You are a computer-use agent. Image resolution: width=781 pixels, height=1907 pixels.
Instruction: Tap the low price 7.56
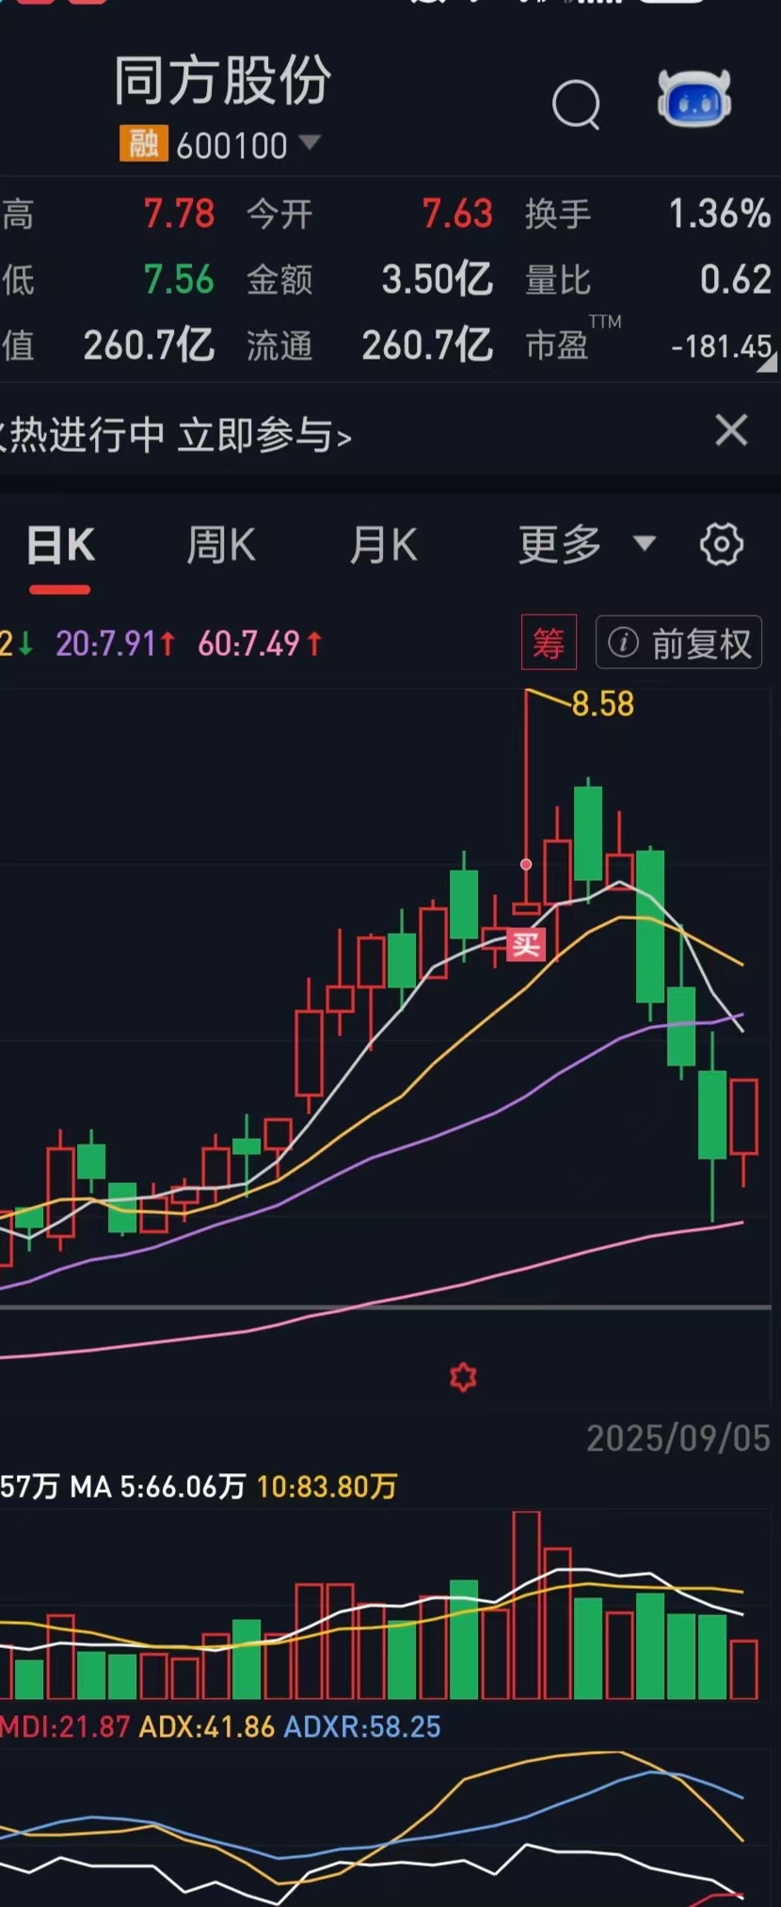179,280
